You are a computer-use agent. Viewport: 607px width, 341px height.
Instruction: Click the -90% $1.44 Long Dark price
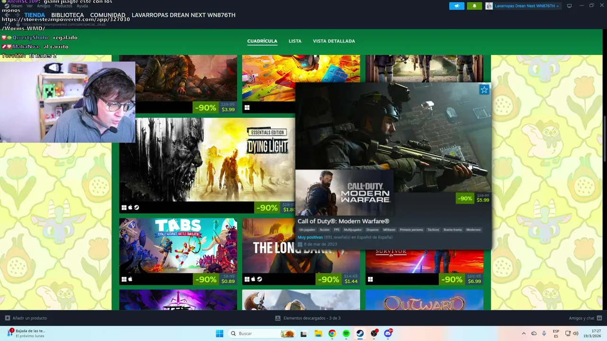point(339,279)
